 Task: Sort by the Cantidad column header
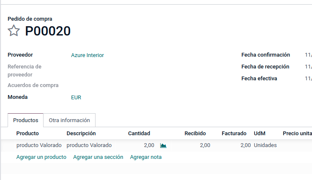pos(139,133)
